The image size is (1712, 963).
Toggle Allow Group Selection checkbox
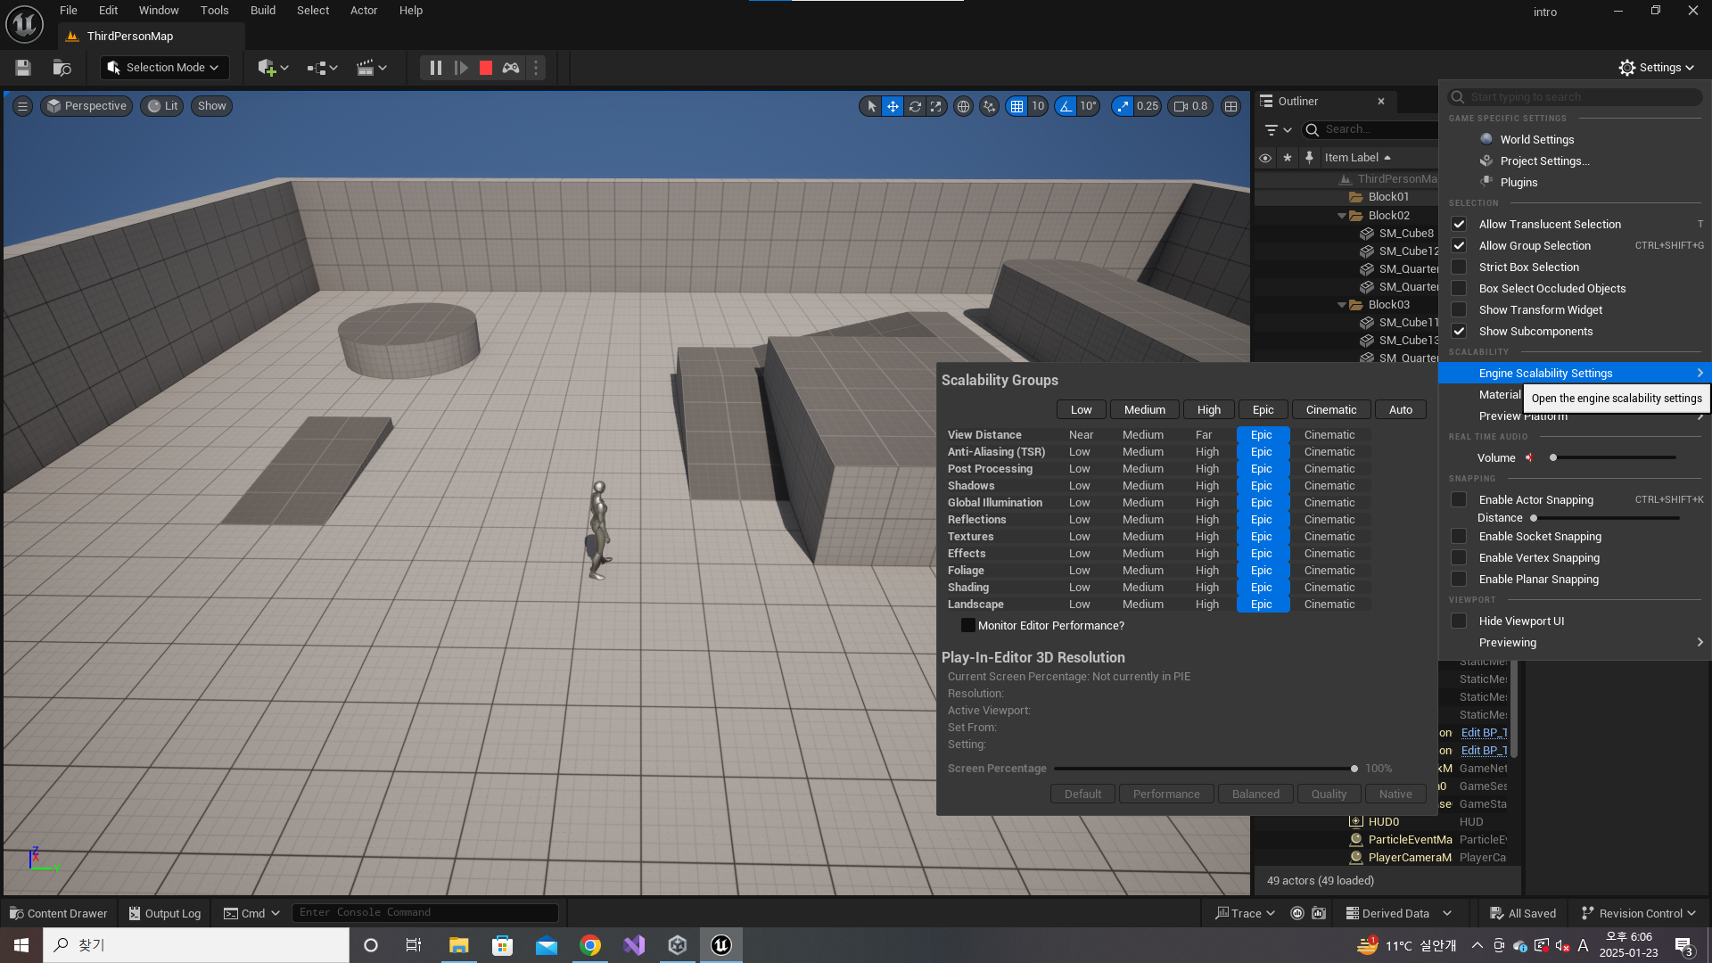tap(1459, 245)
